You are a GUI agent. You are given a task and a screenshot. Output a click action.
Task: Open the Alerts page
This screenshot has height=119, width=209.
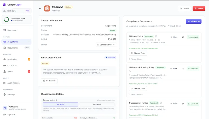coord(17,72)
